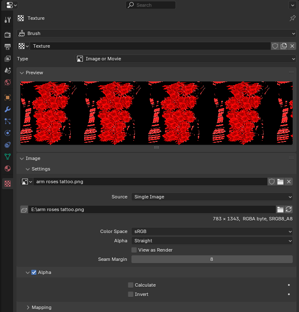299x312 pixels.
Task: Expand the Mapping subpanel
Action: [x=28, y=308]
